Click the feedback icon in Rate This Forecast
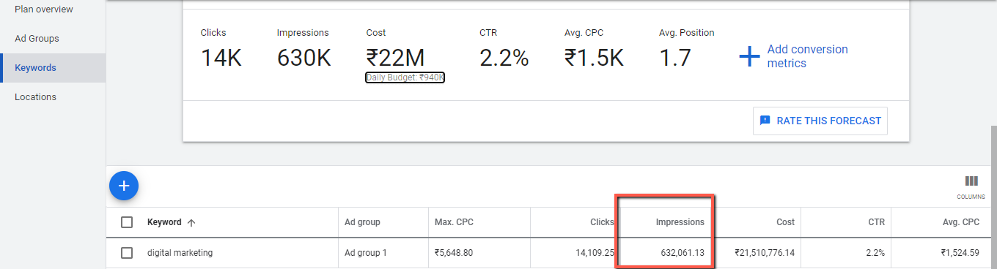Screen dimensions: 997x269 pyautogui.click(x=765, y=121)
